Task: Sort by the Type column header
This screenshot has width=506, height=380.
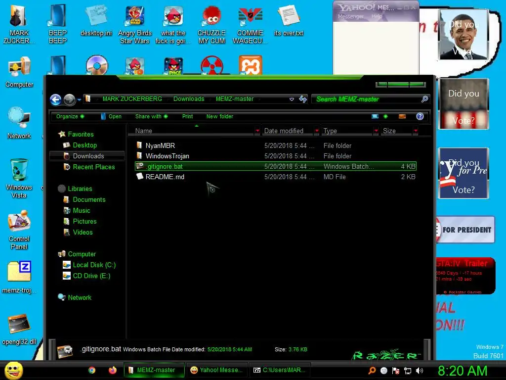Action: pos(347,131)
